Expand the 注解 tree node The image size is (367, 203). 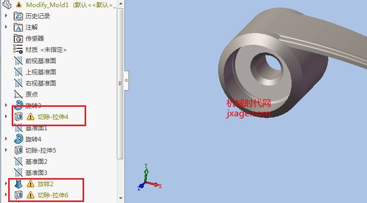[x=6, y=27]
